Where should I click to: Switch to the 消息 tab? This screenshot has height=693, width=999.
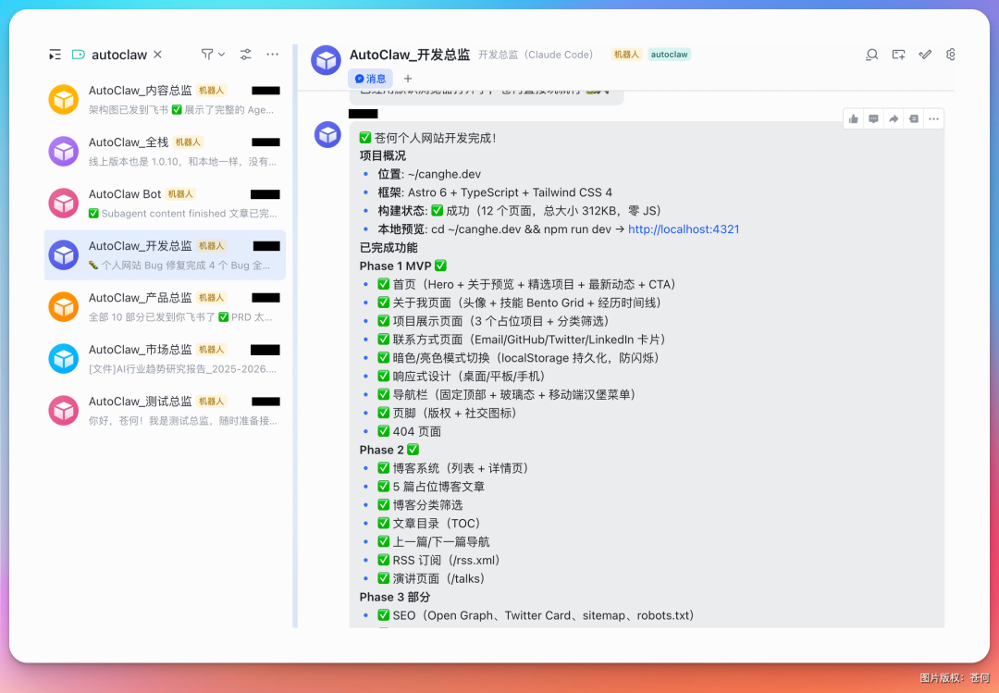tap(370, 78)
